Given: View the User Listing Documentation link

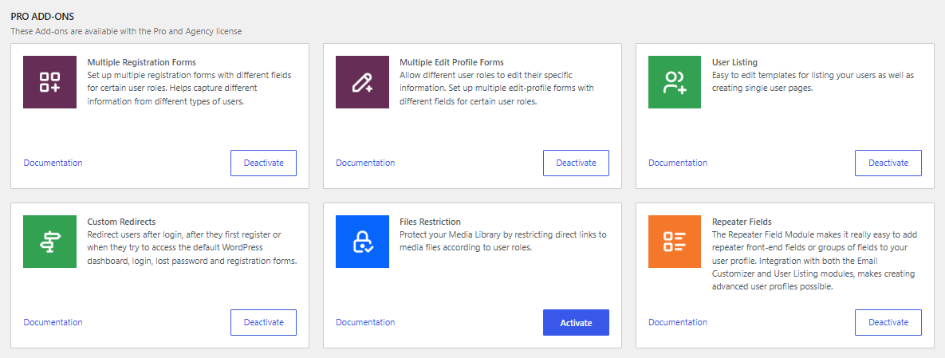Looking at the screenshot, I should 678,163.
